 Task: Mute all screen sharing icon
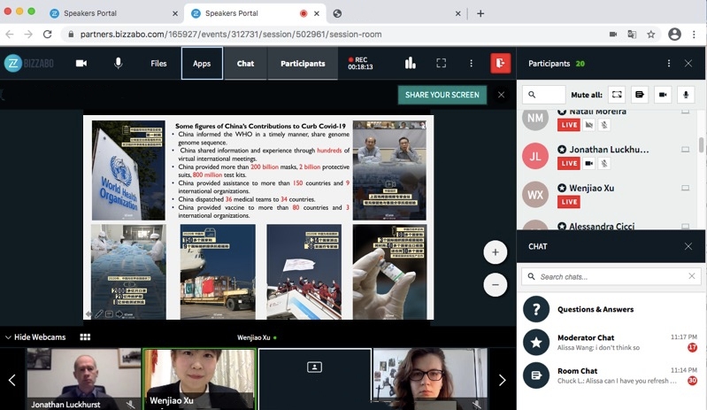617,95
